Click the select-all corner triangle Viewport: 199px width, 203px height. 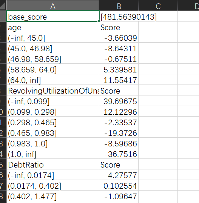pyautogui.click(x=3, y=6)
